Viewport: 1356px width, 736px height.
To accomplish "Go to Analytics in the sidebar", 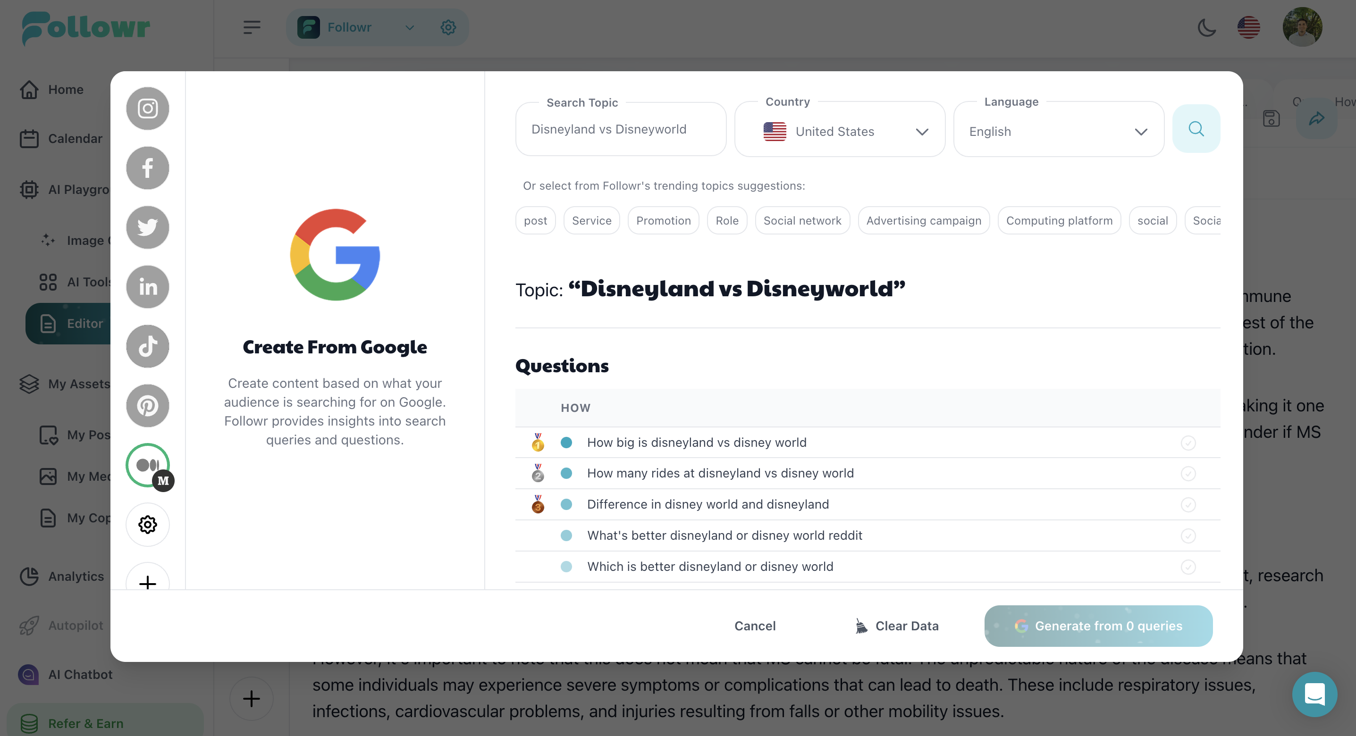I will (76, 576).
